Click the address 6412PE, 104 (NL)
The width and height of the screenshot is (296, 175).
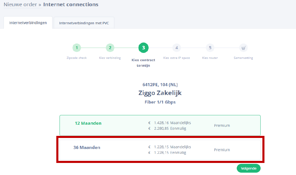coord(160,85)
